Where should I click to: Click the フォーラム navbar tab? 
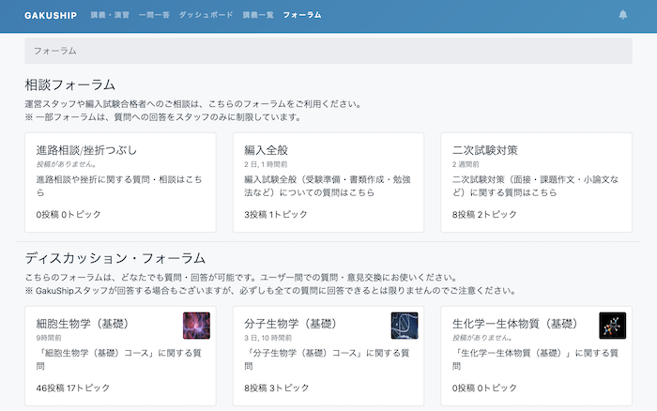[302, 15]
